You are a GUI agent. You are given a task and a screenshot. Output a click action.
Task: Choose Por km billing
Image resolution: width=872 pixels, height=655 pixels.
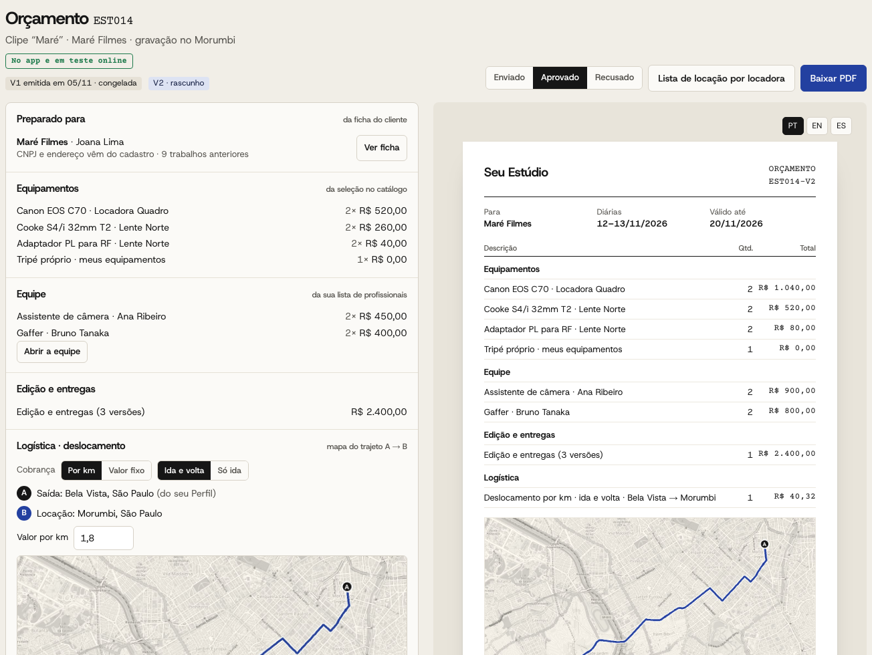[82, 471]
